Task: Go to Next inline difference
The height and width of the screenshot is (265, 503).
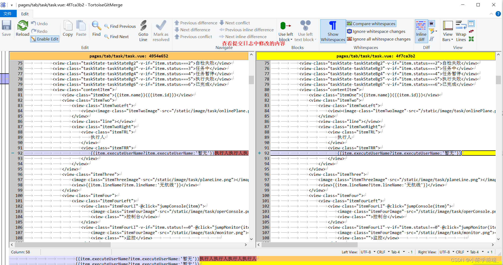Action: click(243, 37)
